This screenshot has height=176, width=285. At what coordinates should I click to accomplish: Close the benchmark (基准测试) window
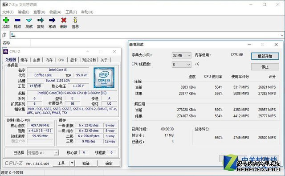[x=276, y=45]
